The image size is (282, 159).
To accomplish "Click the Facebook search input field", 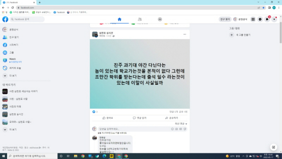I will coord(27,19).
